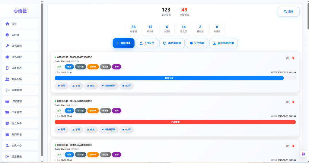The height and width of the screenshot is (163, 309).
Task: Delete device 00008140-001E6C481409801C with trash icon
Action: click(x=293, y=102)
